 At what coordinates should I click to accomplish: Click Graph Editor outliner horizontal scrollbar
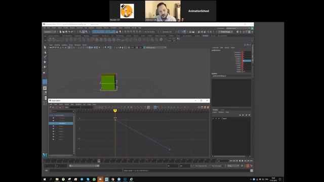pos(61,155)
